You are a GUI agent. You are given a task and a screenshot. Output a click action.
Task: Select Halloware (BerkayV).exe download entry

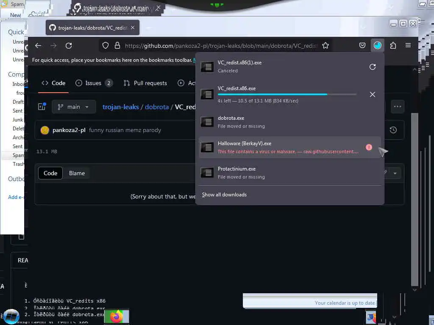pos(289,147)
